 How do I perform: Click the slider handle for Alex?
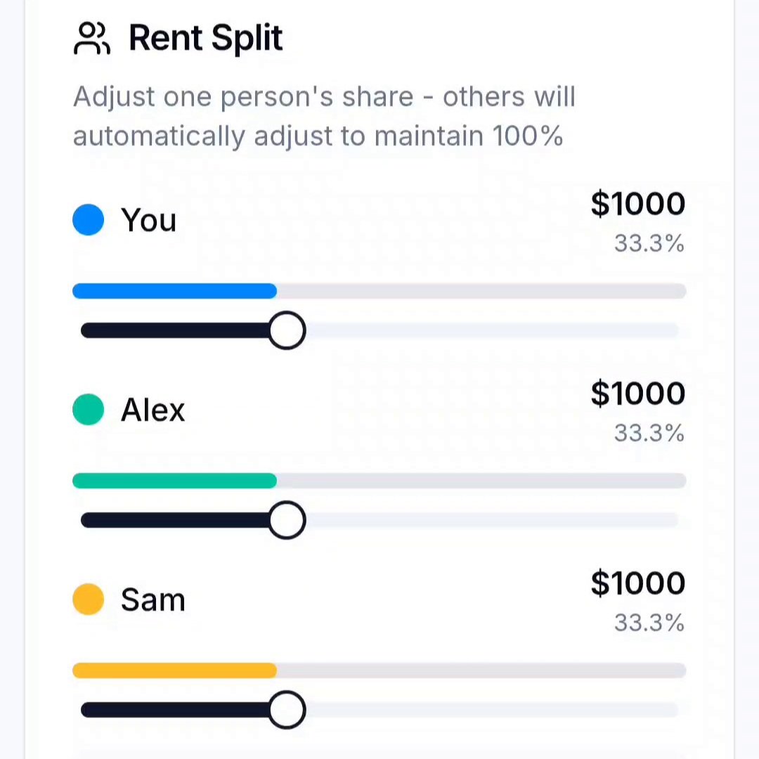pos(287,520)
